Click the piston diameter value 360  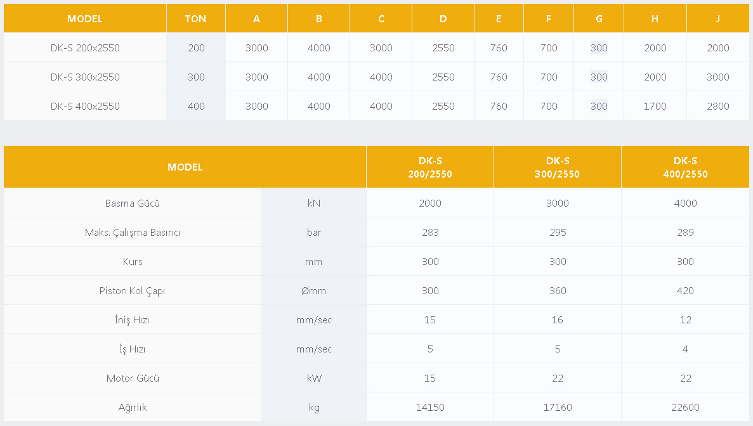pyautogui.click(x=558, y=291)
